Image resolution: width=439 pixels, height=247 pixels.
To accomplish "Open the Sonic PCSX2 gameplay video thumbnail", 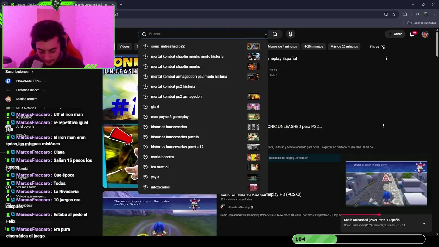I will [159, 214].
